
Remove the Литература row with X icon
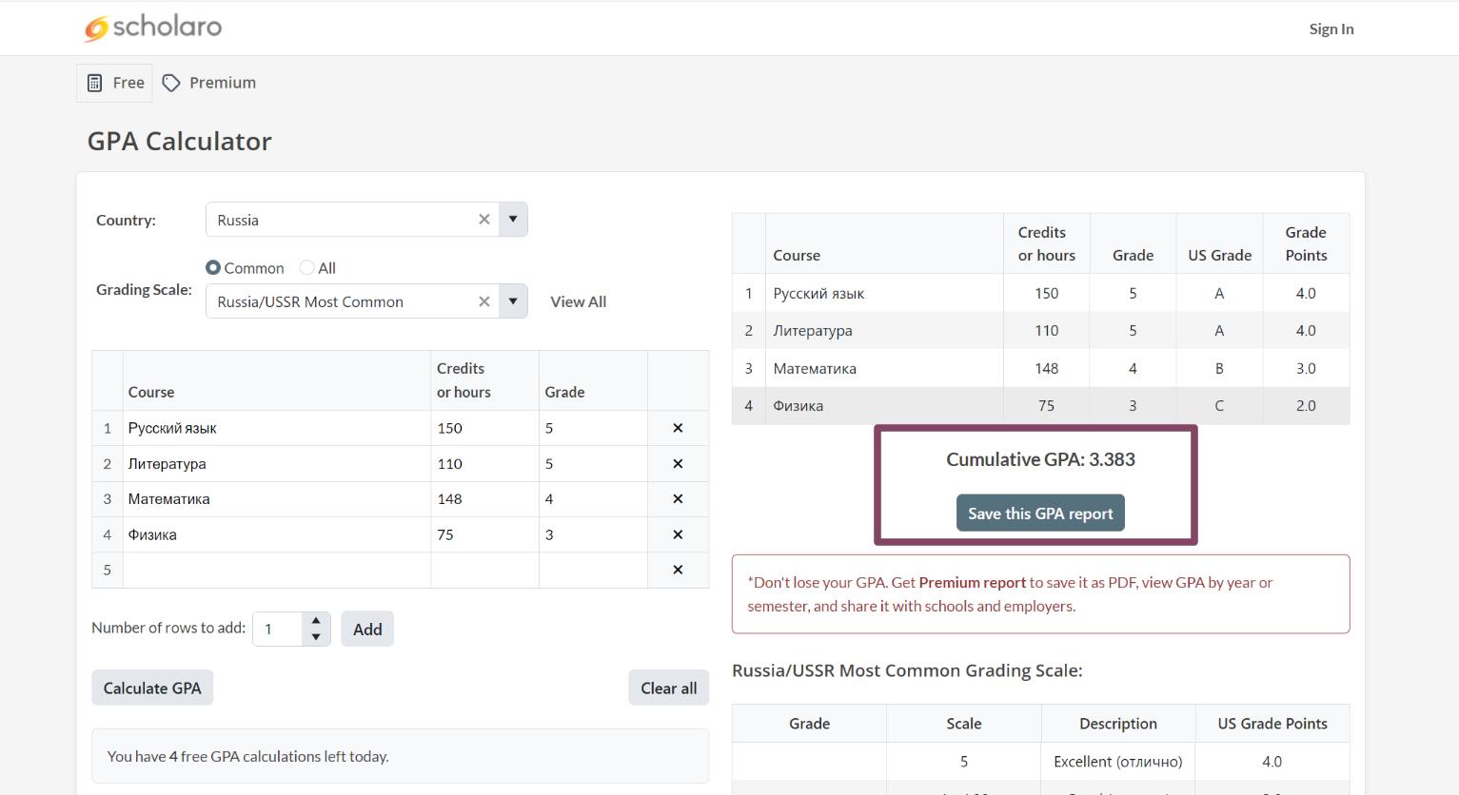[x=678, y=464]
